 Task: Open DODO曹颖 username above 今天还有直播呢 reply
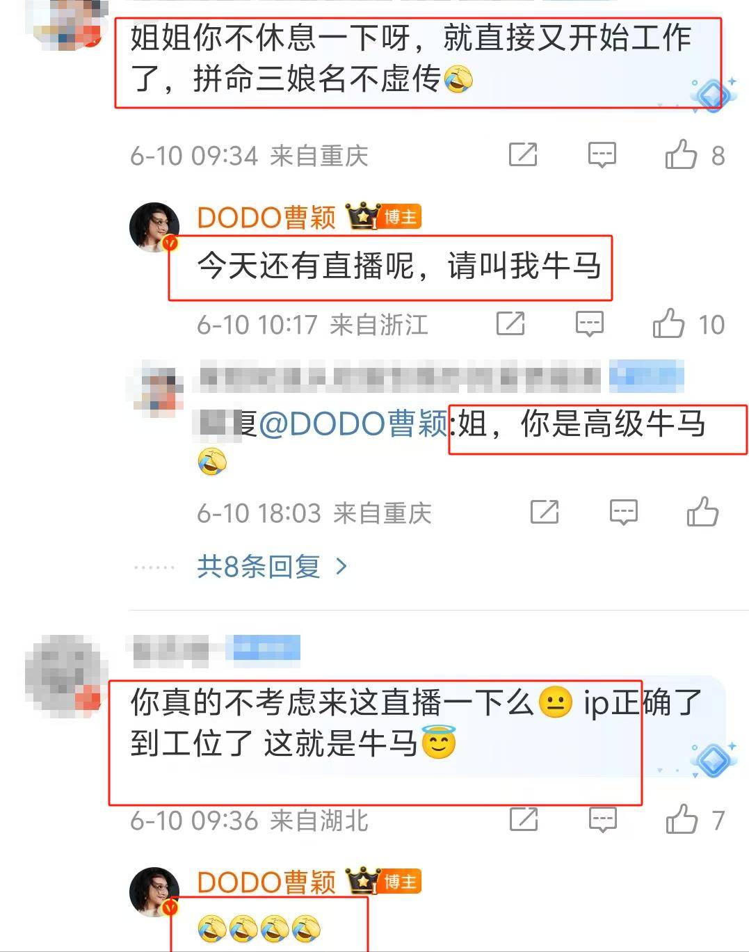click(266, 218)
